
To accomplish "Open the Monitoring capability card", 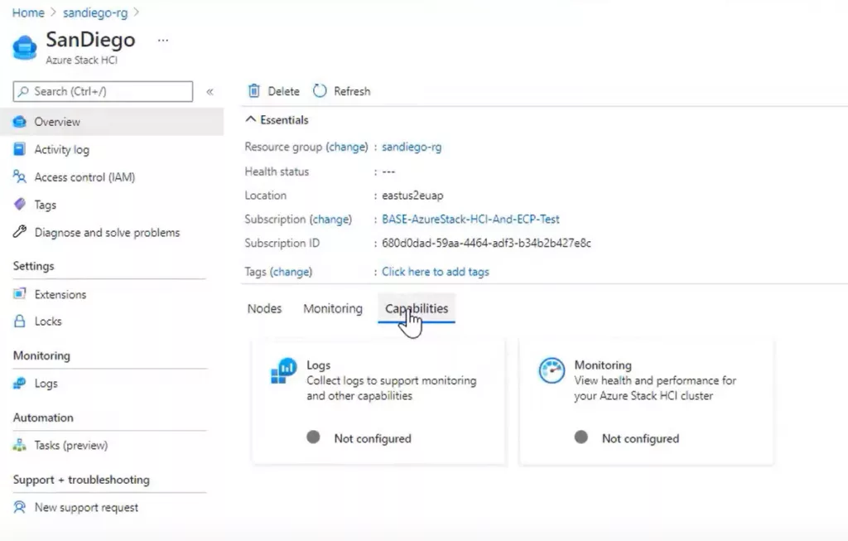I will pos(646,402).
